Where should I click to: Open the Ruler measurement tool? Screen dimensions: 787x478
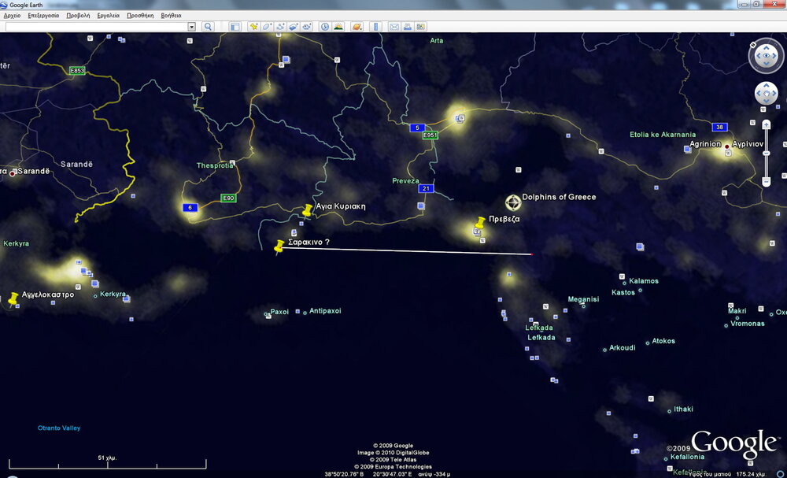pos(375,27)
